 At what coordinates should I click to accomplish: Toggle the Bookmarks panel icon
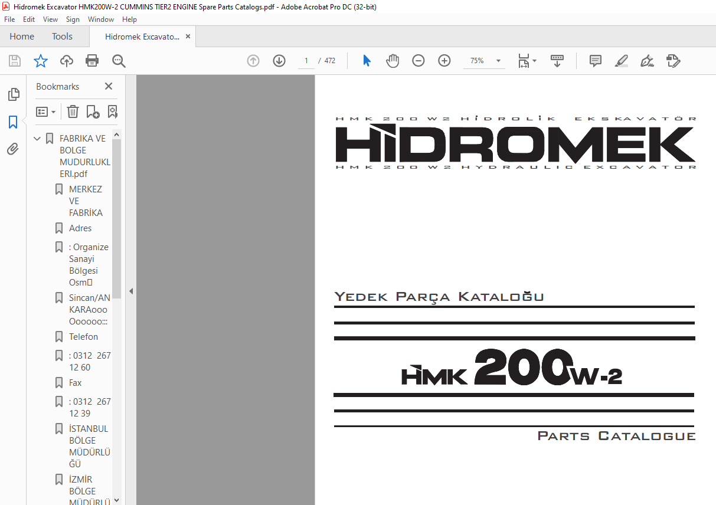point(13,122)
